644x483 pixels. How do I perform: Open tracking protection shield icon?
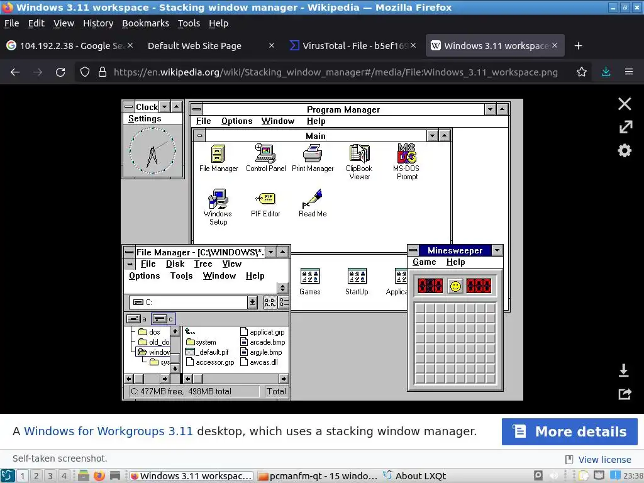tap(85, 72)
